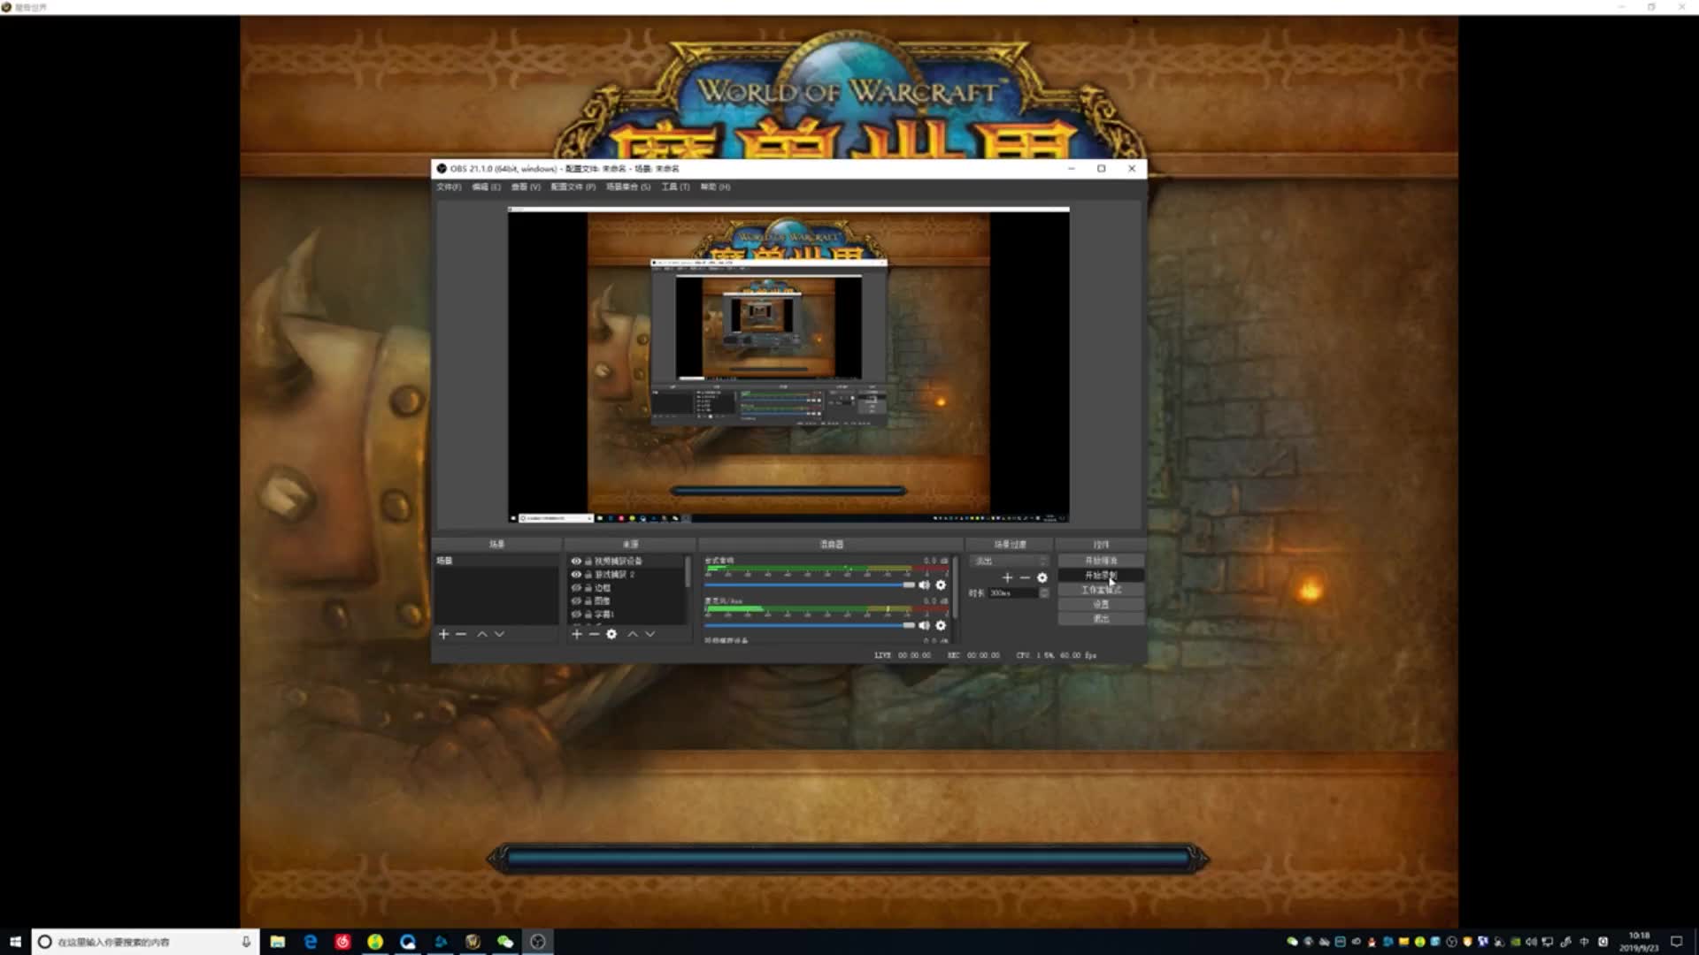Open OBS 设置 settings button
The width and height of the screenshot is (1699, 955).
[x=1101, y=604]
